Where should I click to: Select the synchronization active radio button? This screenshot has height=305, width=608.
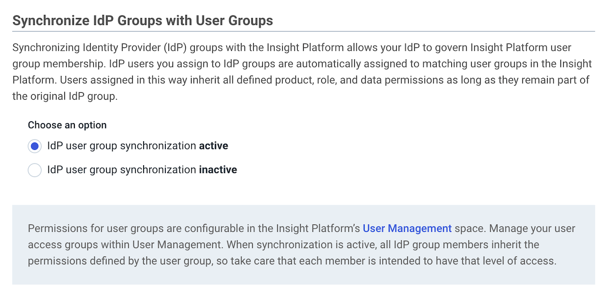[34, 146]
